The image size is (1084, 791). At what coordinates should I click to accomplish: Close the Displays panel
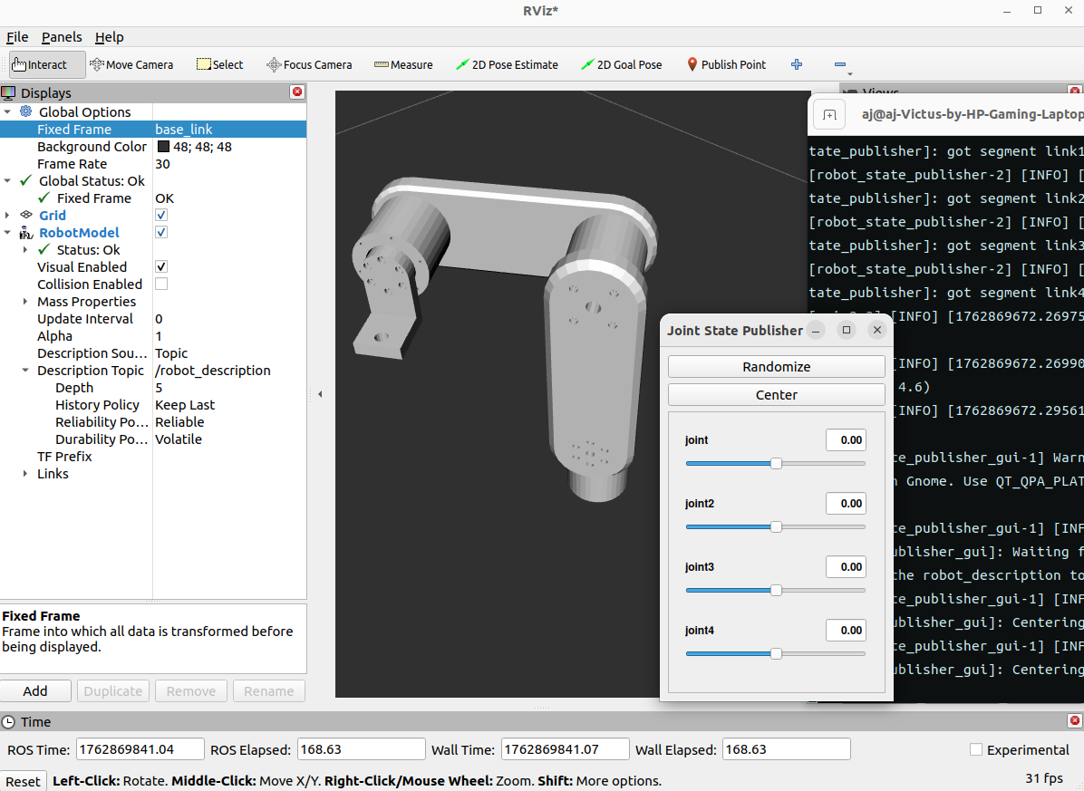coord(297,92)
